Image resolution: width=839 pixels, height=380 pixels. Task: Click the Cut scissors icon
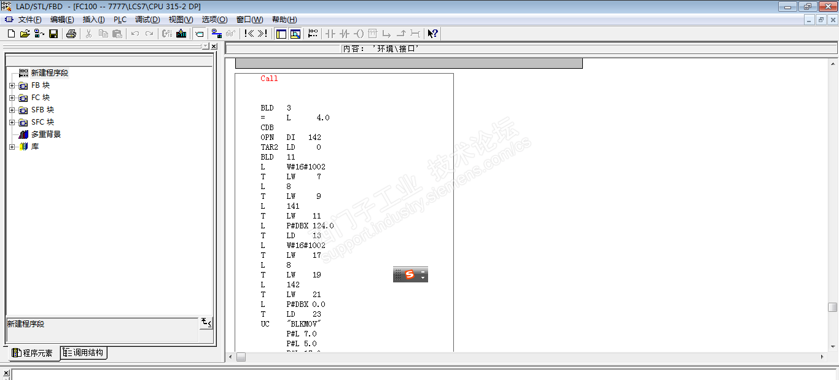(x=88, y=34)
